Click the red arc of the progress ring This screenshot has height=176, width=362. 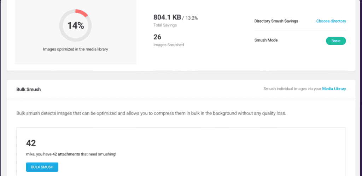pyautogui.click(x=82, y=13)
